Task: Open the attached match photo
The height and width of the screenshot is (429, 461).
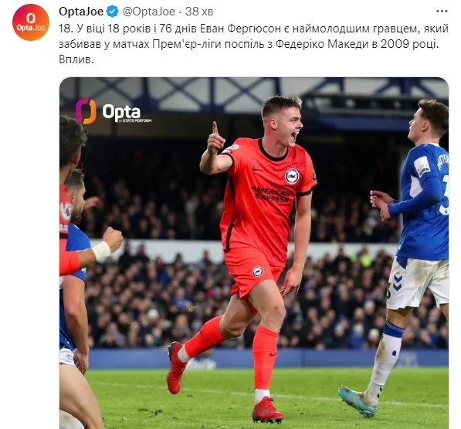Action: point(254,253)
